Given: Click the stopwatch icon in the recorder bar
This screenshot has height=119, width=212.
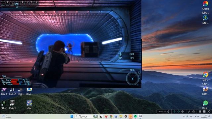Looking at the screenshot, I should pos(168,112).
